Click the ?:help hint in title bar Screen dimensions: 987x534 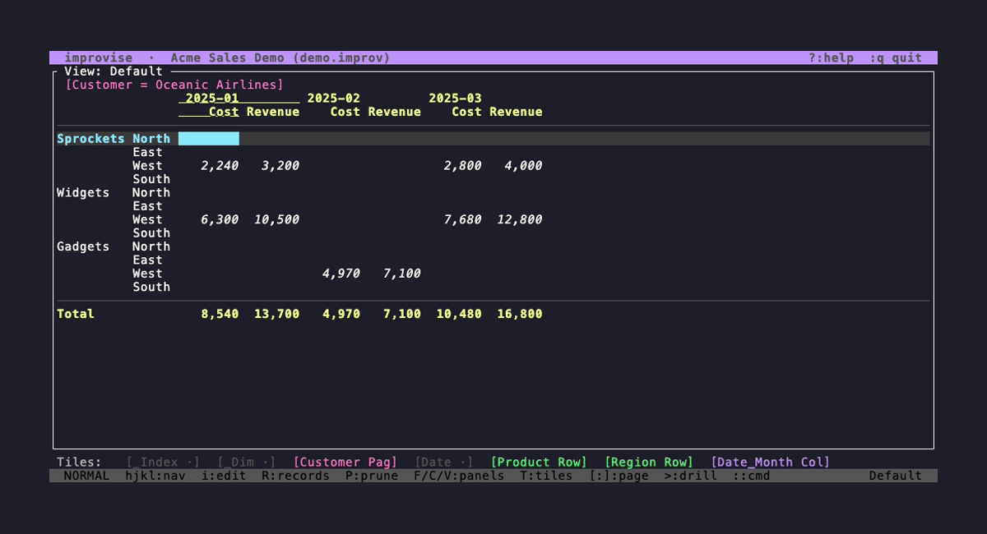830,58
